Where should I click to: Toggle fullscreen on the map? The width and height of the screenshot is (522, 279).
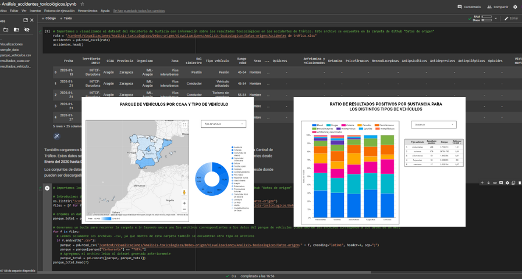click(184, 125)
